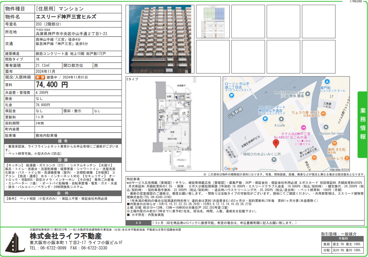Click the 新築 badge

click(x=40, y=77)
